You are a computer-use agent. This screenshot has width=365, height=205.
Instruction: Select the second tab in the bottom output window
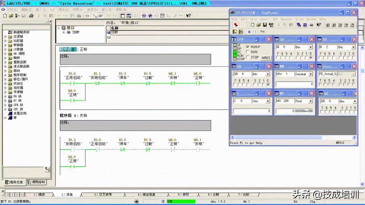coord(68,194)
